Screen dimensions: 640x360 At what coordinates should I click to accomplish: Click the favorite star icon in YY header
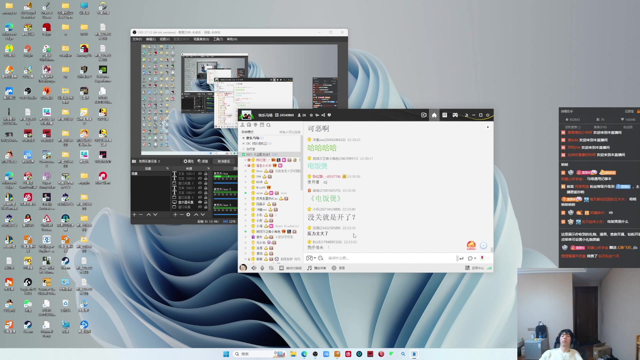(x=311, y=115)
